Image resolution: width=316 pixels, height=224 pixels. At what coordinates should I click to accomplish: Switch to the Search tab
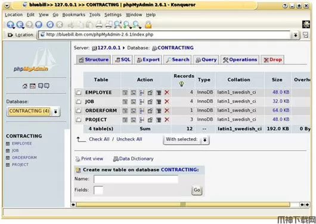point(178,60)
